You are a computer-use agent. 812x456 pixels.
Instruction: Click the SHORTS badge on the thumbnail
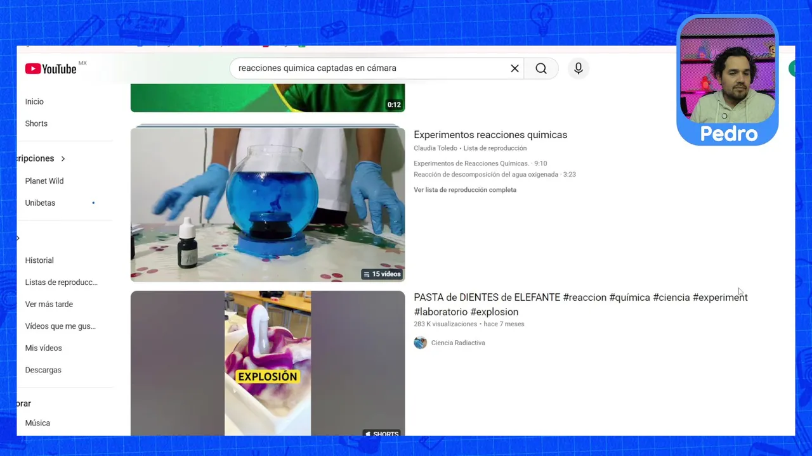pos(382,434)
